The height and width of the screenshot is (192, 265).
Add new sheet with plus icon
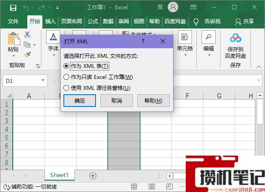click(x=93, y=176)
